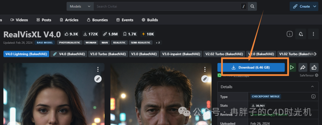322x125 pixels.
Task: Select version V4.0 (BakedVAE)
Action: tap(69, 54)
